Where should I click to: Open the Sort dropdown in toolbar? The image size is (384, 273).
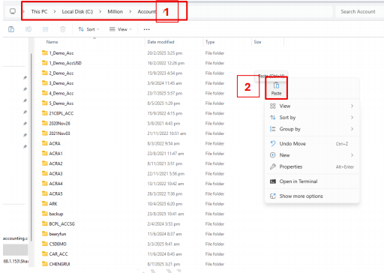(x=88, y=29)
